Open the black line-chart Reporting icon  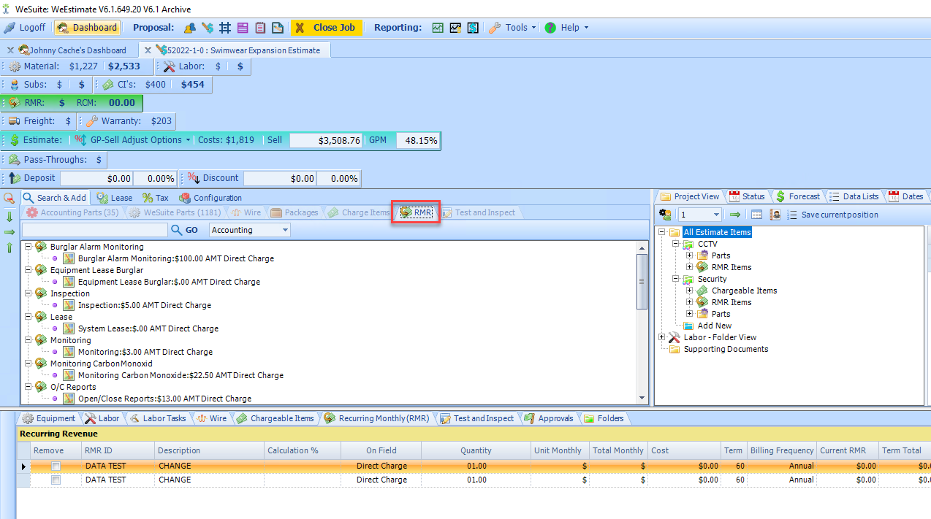pyautogui.click(x=455, y=28)
